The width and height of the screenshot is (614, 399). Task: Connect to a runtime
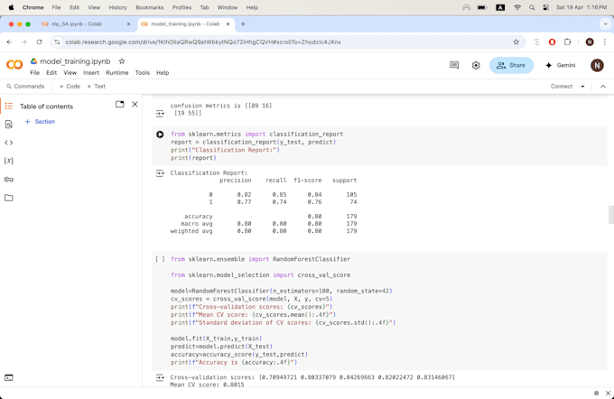click(561, 87)
